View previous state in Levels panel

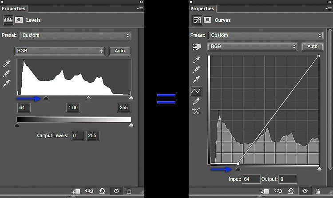(x=89, y=191)
